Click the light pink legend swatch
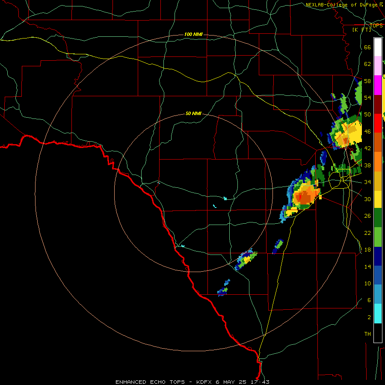385x385 pixels. click(x=378, y=65)
